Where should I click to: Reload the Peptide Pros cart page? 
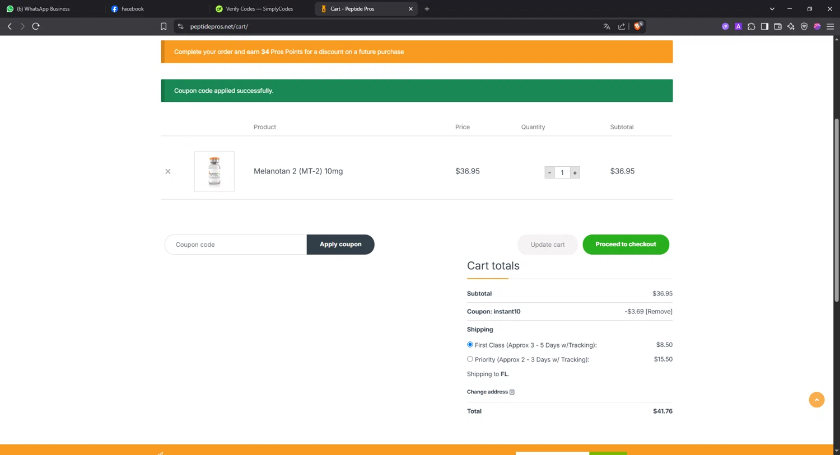click(x=36, y=26)
